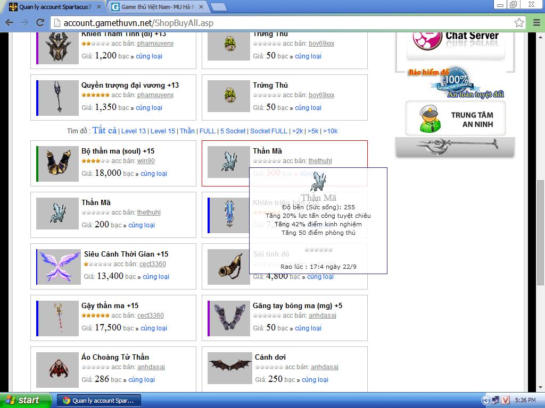This screenshot has width=545, height=408.
Task: Click cùng loại for Găng tay bóng ma
Action: coord(308,328)
